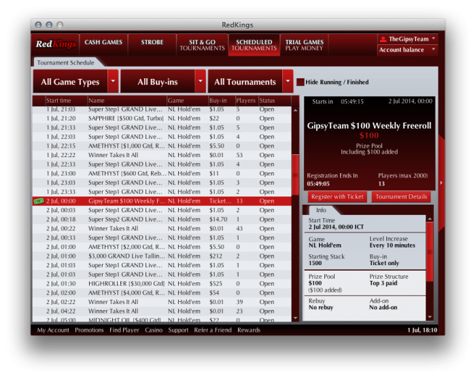Image resolution: width=476 pixels, height=378 pixels.
Task: Enable Hide Running / Finished checkbox
Action: pyautogui.click(x=301, y=82)
